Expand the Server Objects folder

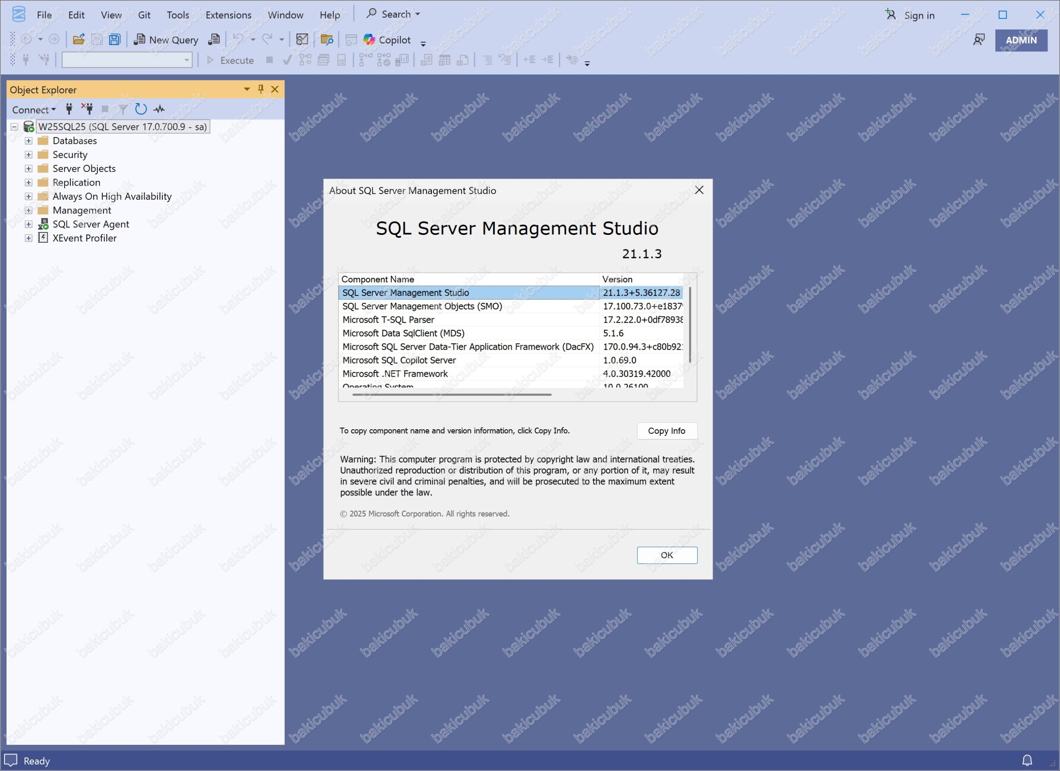(x=29, y=169)
